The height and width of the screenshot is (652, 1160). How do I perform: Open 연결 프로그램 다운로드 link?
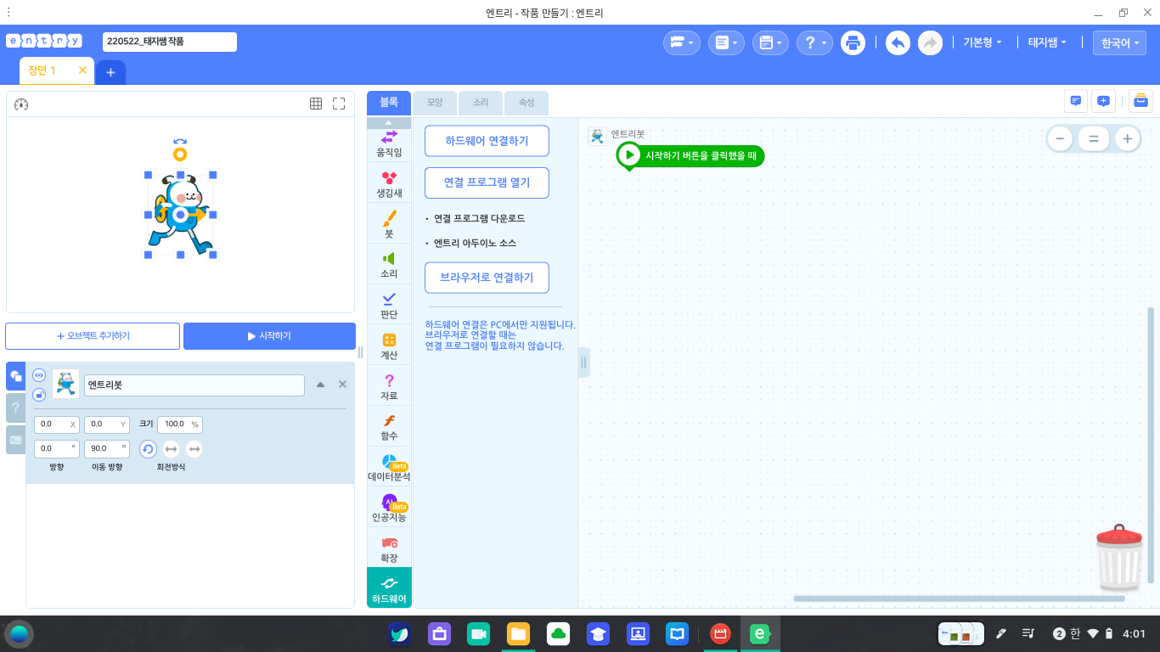(x=479, y=218)
